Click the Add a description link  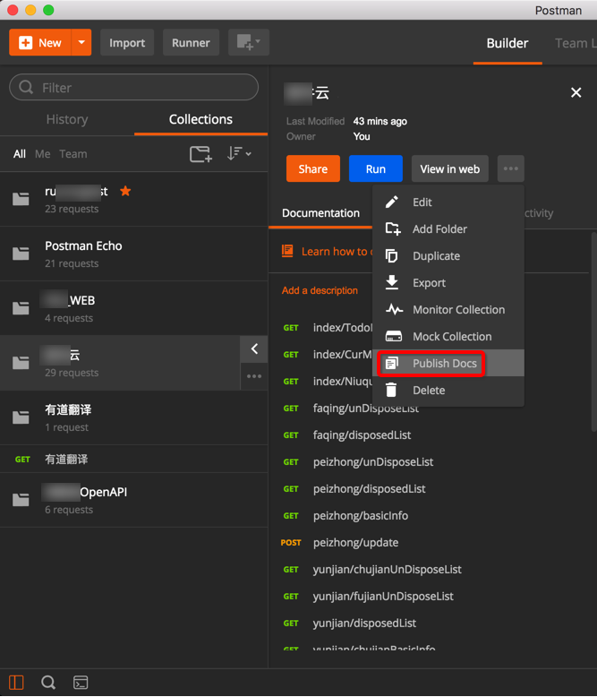tap(320, 290)
